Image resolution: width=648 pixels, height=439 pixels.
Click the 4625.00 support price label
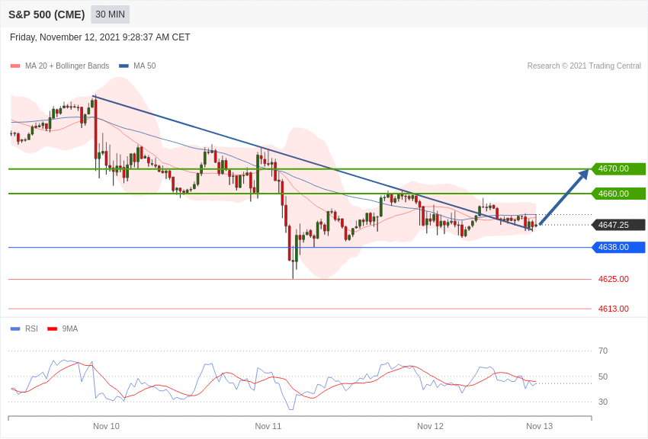click(613, 279)
